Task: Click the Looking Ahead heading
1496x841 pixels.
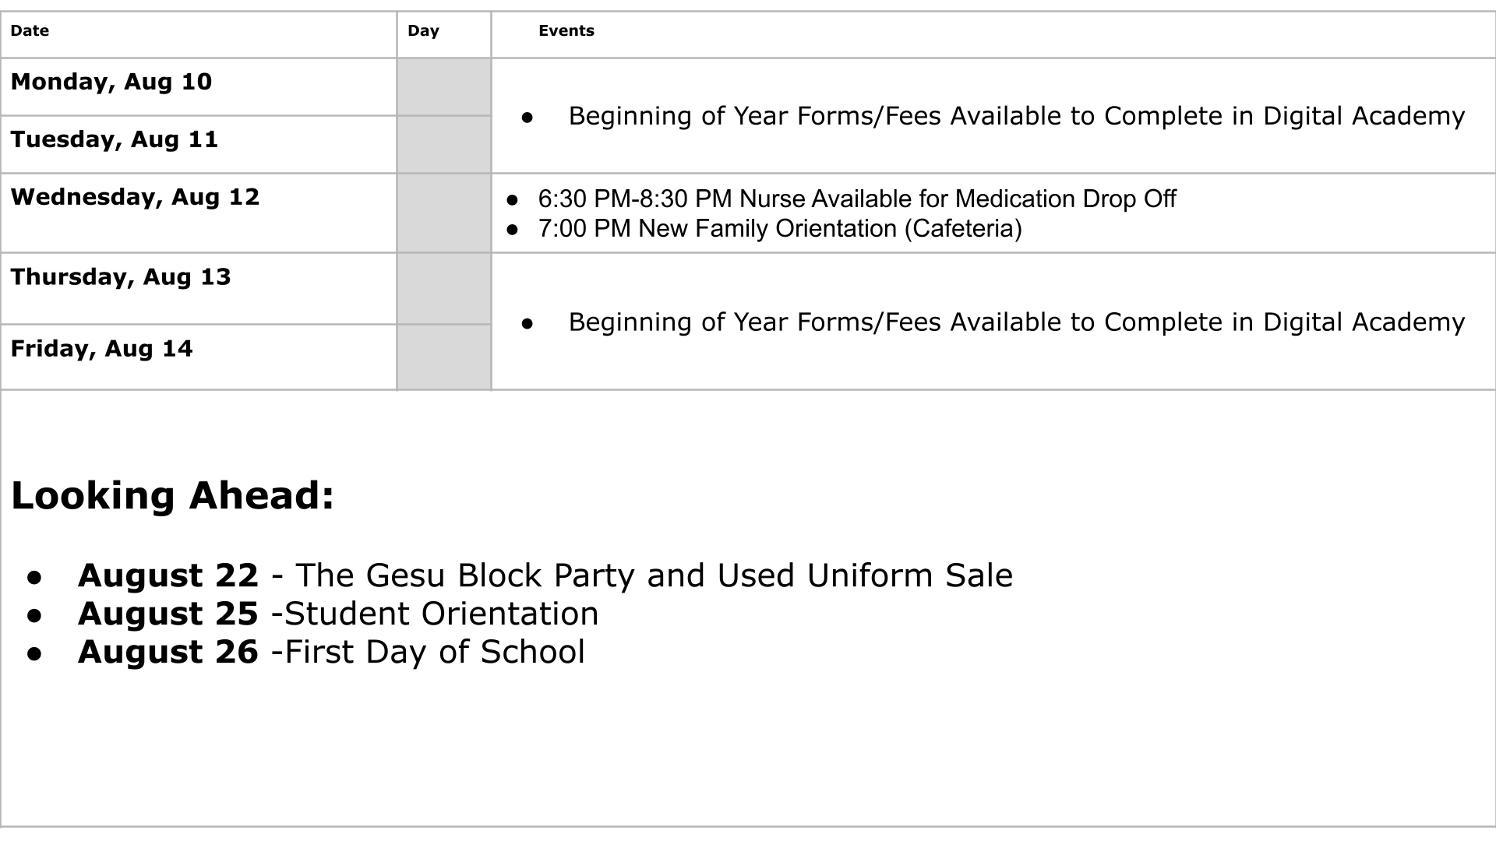Action: coord(173,495)
